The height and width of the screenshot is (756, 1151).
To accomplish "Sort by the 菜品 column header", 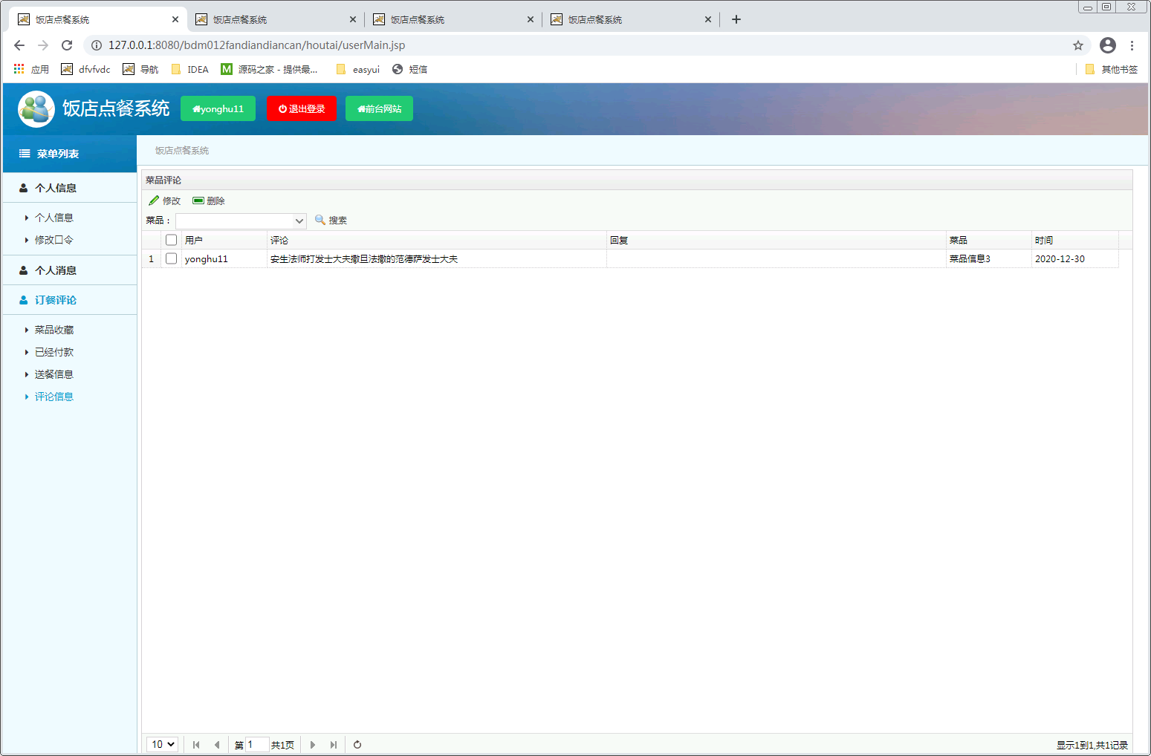I will (x=989, y=240).
